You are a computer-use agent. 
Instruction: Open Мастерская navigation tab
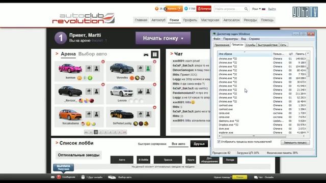pyautogui.click(x=210, y=20)
